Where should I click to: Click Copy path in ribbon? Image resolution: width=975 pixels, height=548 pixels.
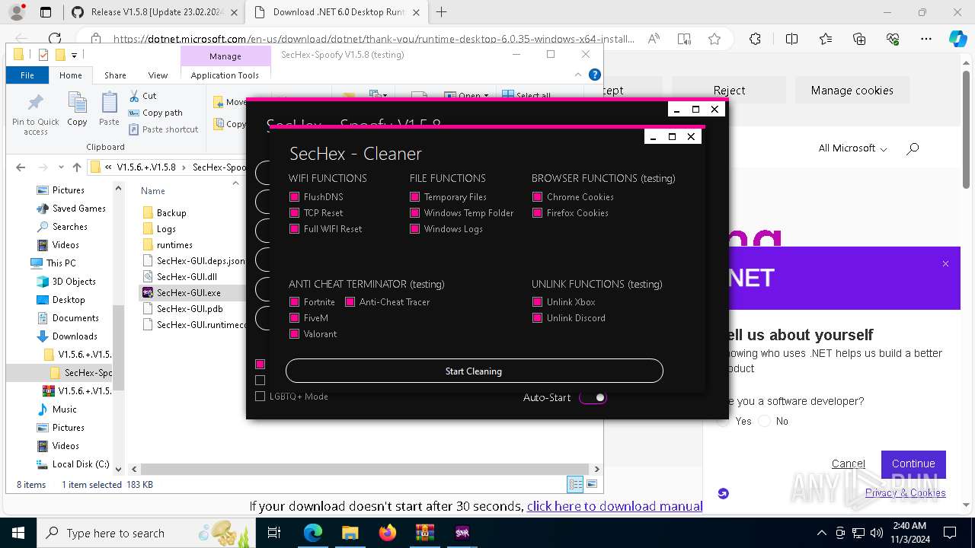click(155, 113)
